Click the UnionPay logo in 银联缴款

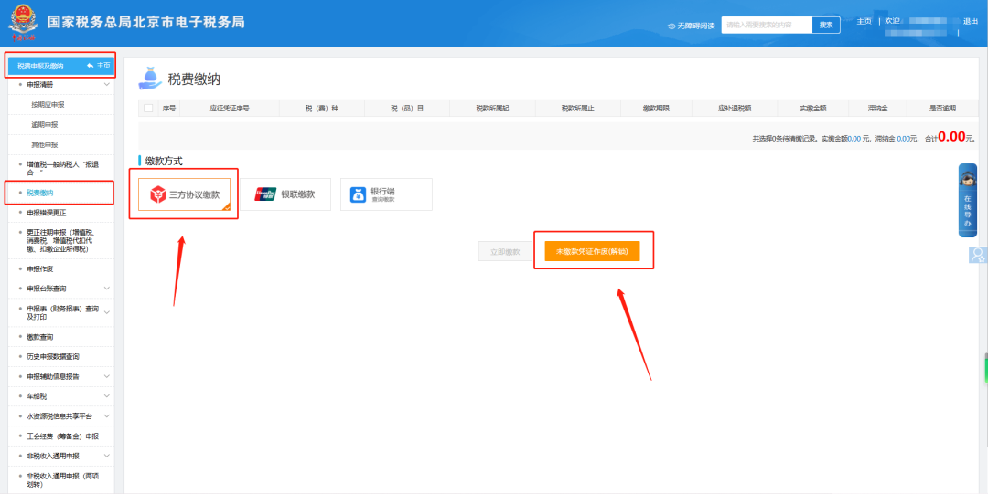coord(265,194)
